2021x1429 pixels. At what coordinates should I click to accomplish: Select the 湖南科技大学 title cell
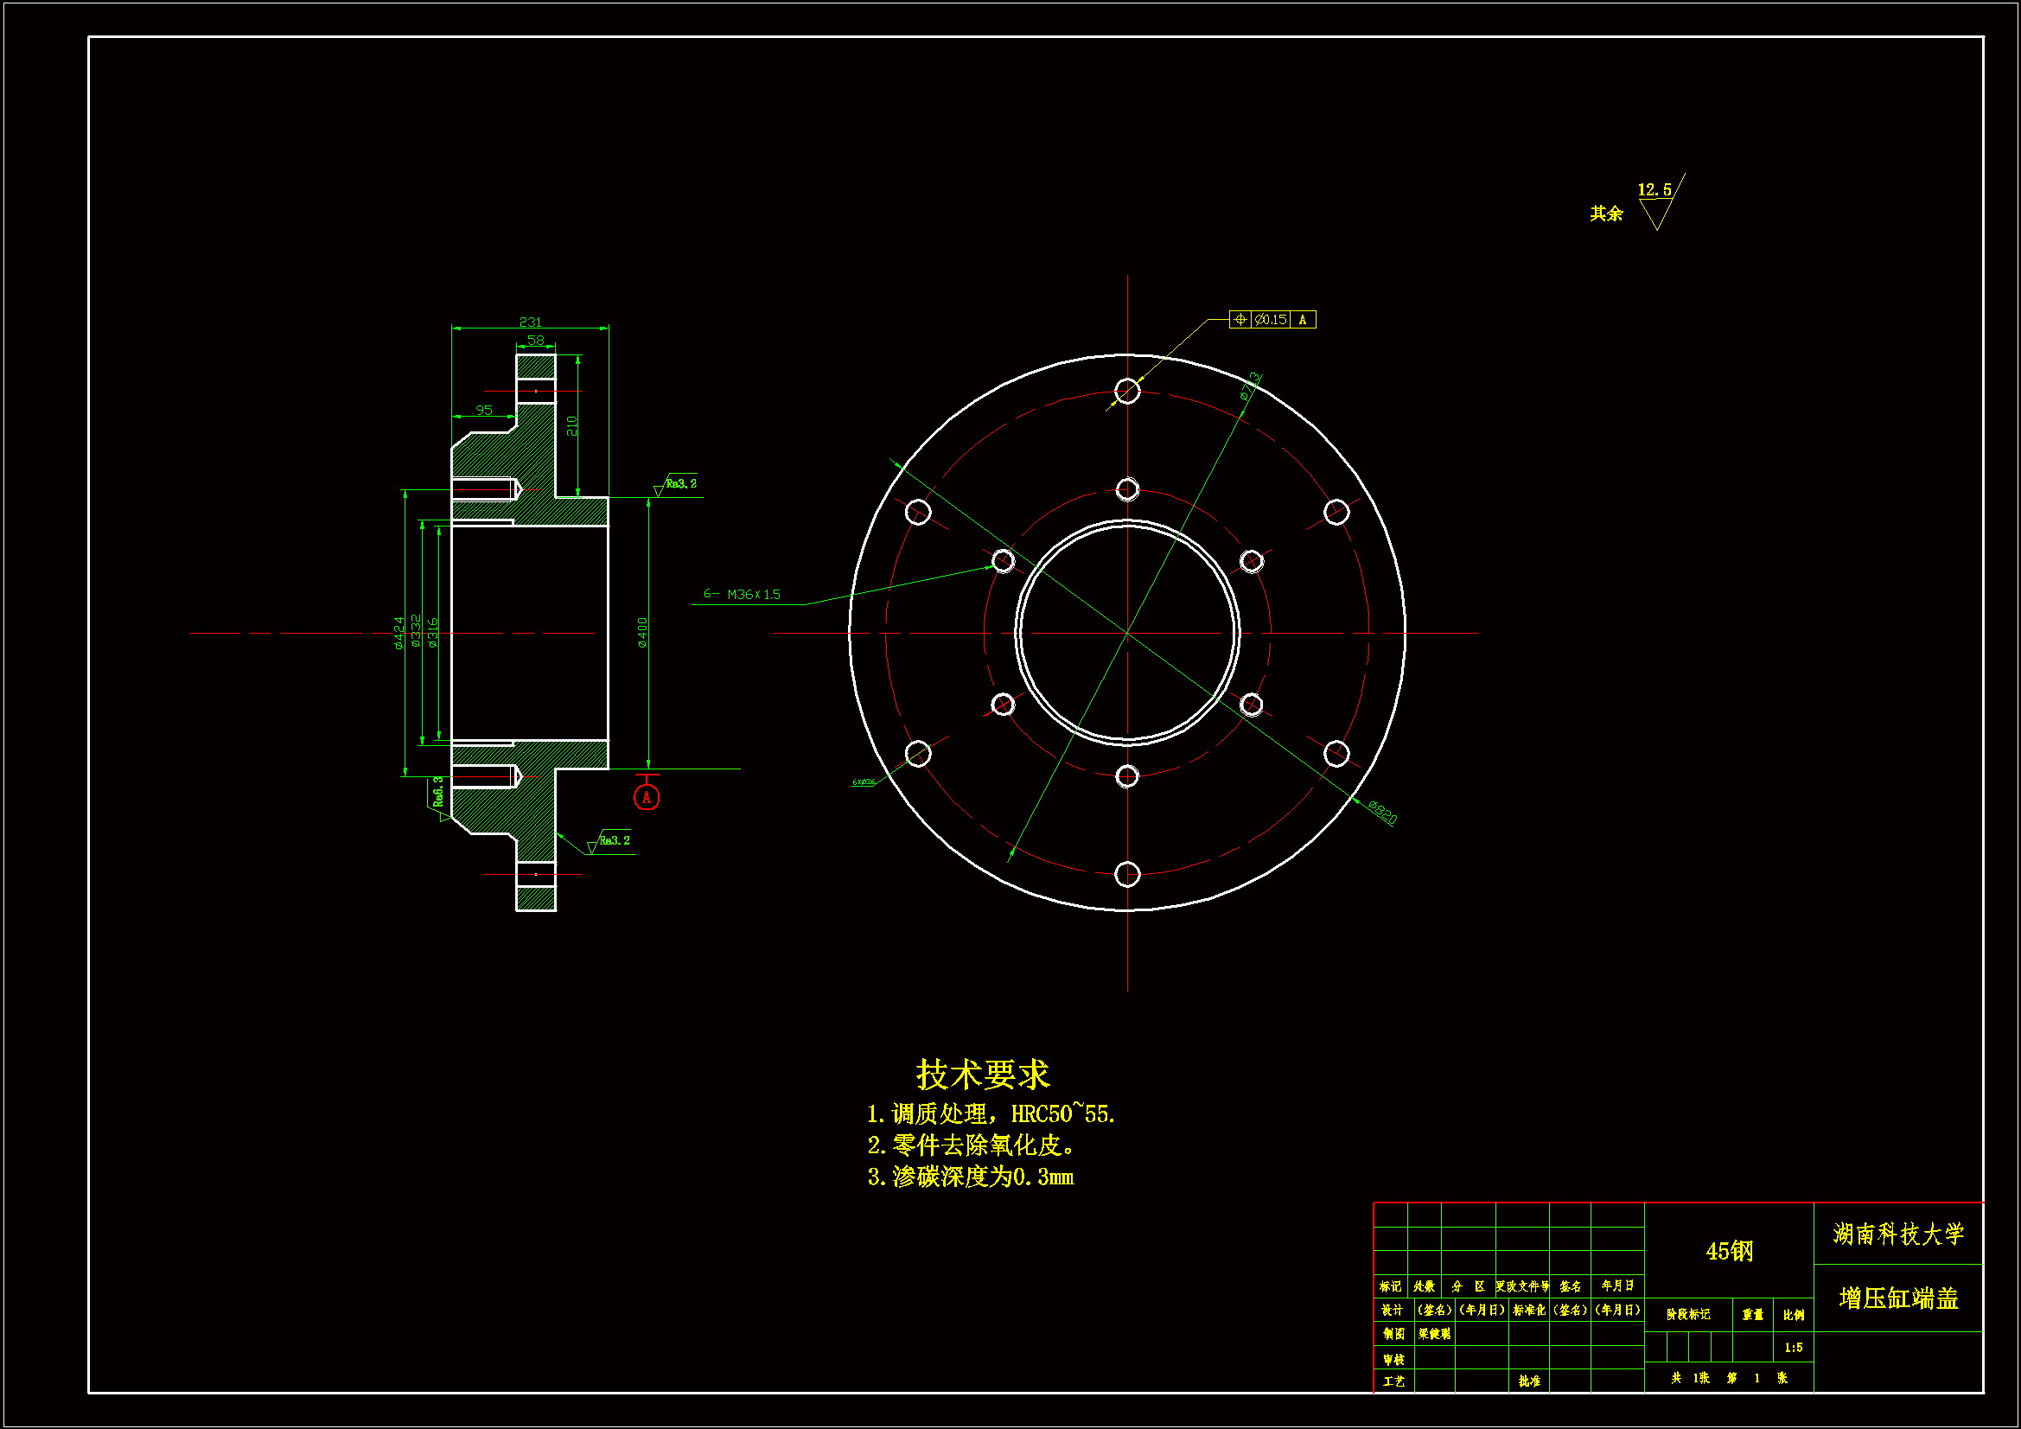1897,1234
